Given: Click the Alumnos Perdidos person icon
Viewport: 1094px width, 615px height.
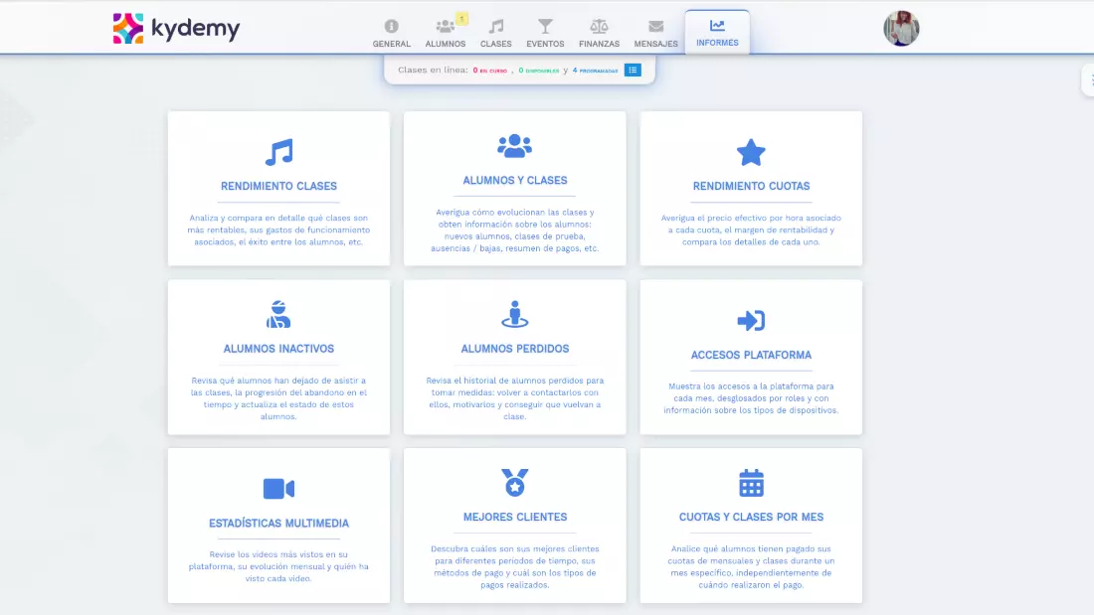Looking at the screenshot, I should point(514,315).
